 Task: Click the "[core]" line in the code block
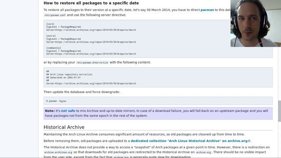click(x=50, y=24)
